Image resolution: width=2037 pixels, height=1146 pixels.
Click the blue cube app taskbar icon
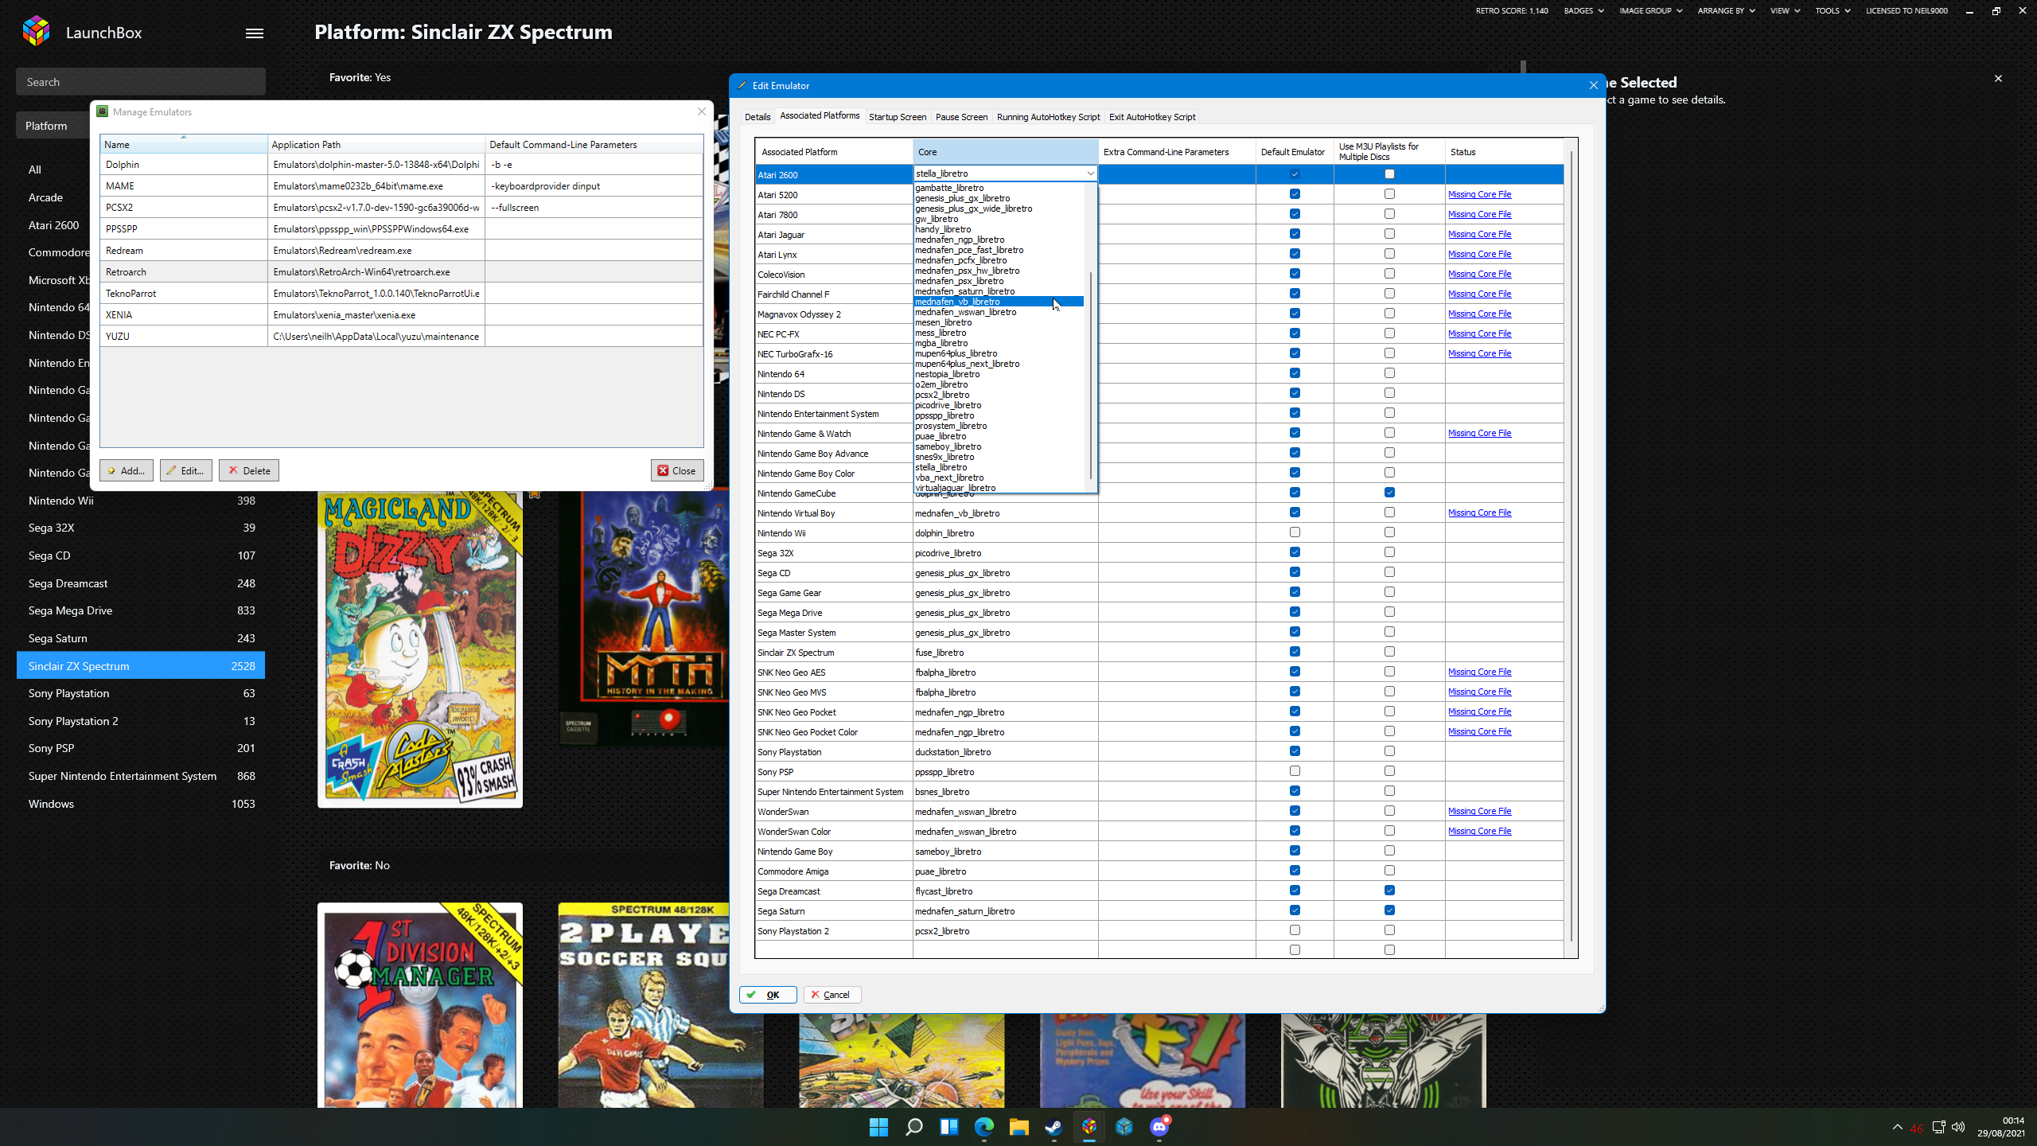(1124, 1127)
